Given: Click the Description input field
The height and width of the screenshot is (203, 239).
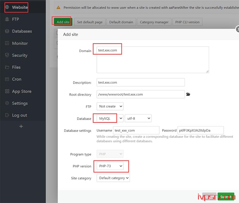Looking at the screenshot, I should (141, 82).
